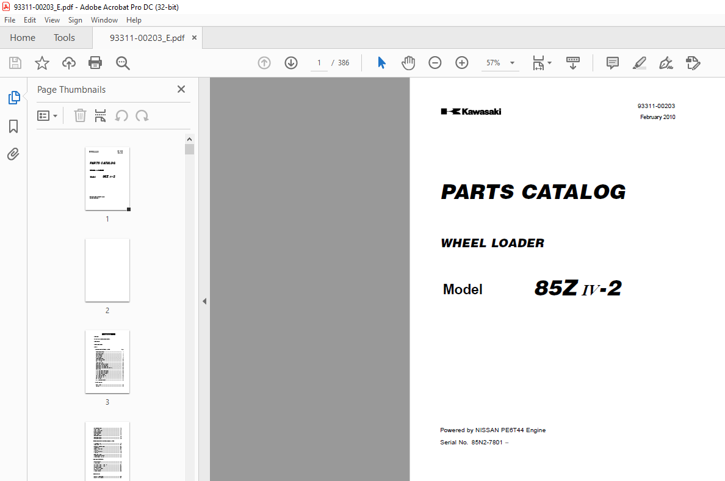Select the 93311-00203_E.pdf document tab

coord(147,38)
